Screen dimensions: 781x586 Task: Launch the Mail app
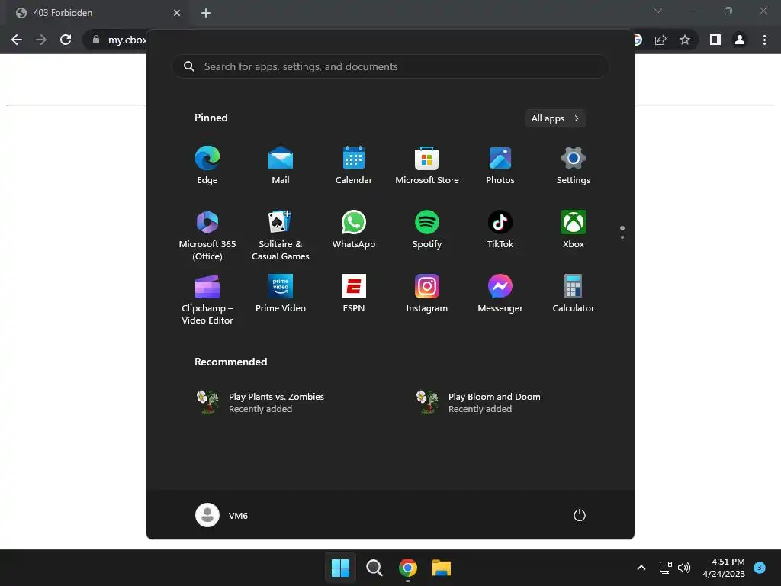[281, 165]
